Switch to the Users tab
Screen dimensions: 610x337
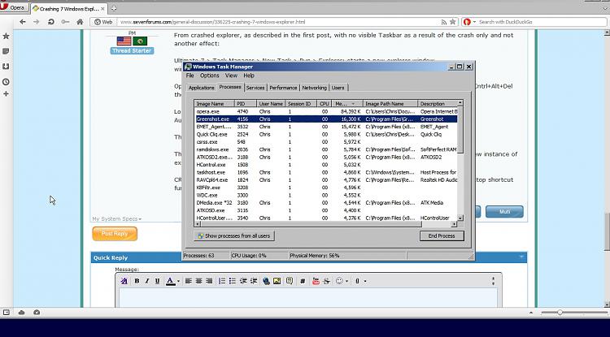[x=338, y=88]
